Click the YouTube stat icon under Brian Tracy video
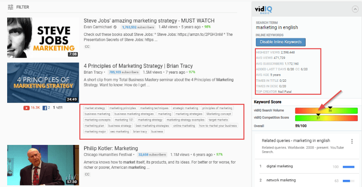 [26, 108]
